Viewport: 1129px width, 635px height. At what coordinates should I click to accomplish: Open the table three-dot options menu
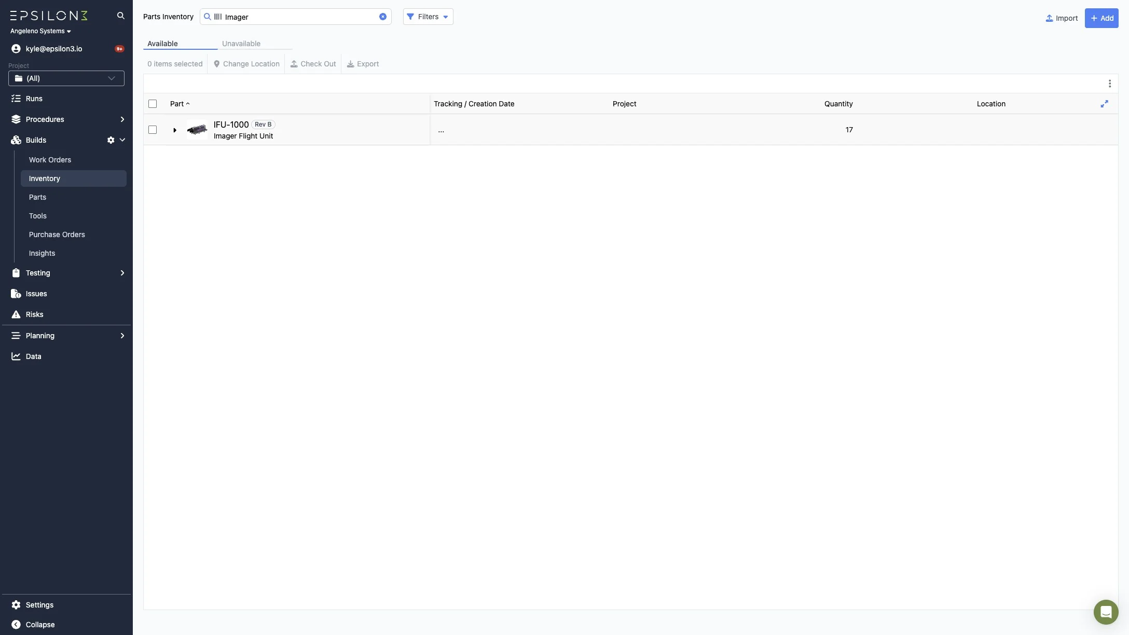click(x=1109, y=84)
